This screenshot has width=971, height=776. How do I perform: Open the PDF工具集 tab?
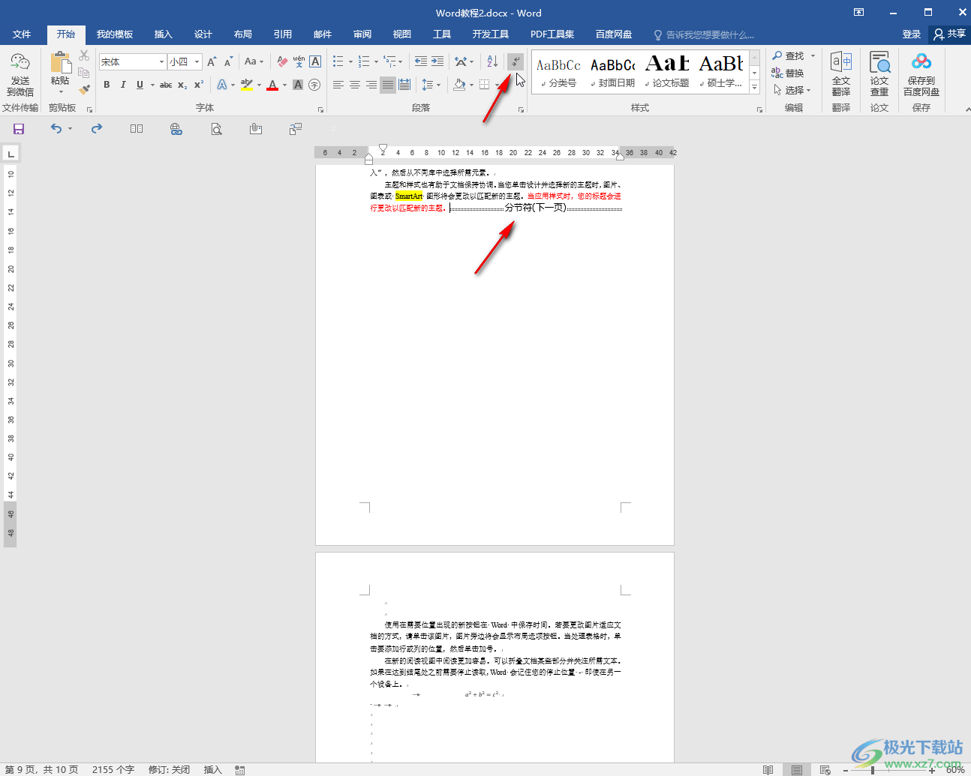pos(552,34)
